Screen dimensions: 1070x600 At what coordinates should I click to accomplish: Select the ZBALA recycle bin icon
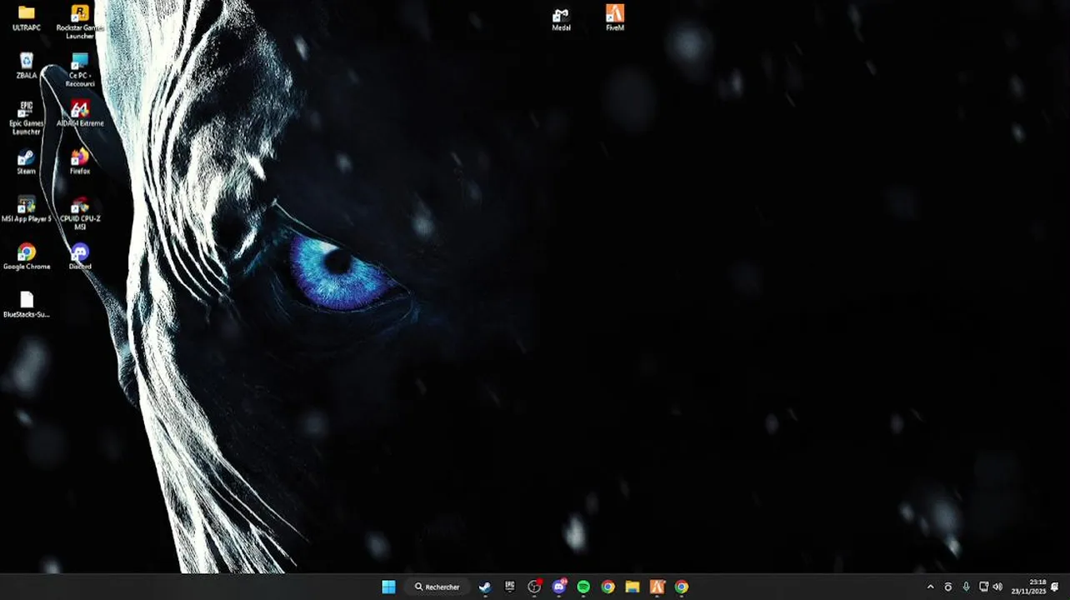(x=27, y=66)
